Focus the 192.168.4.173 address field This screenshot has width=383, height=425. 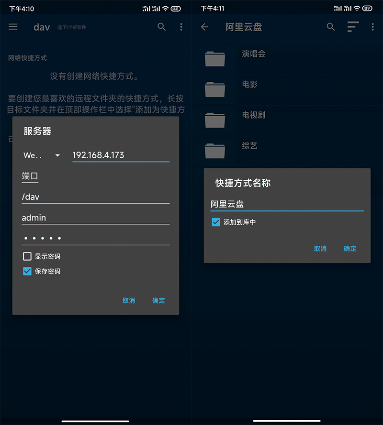click(x=121, y=155)
